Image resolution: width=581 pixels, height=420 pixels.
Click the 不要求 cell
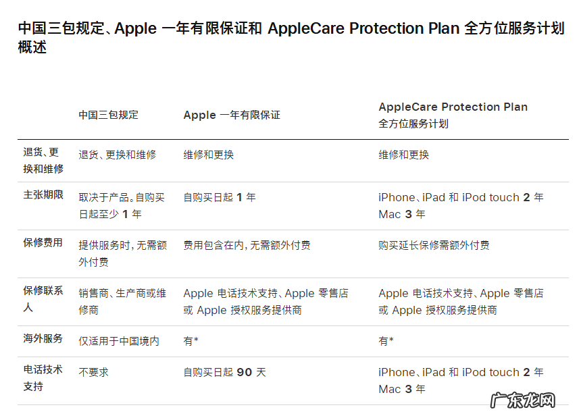93,372
